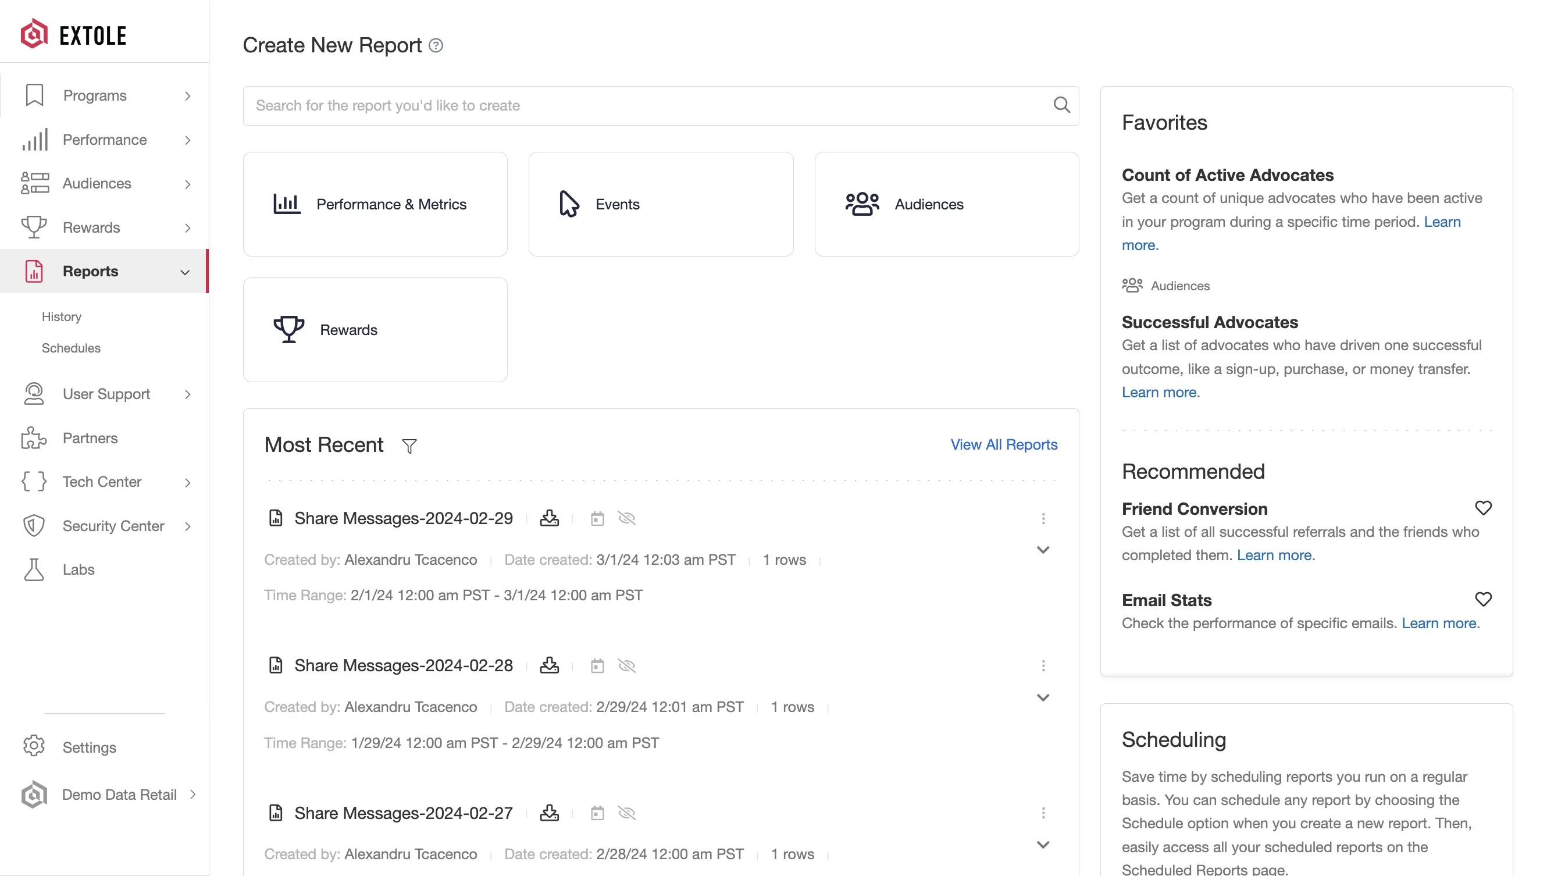Collapse the Reports menu chevron
Screen dimensions: 1547x876
coord(185,273)
